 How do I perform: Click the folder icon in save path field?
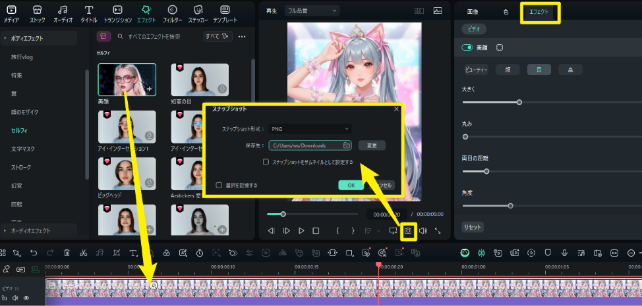click(346, 145)
